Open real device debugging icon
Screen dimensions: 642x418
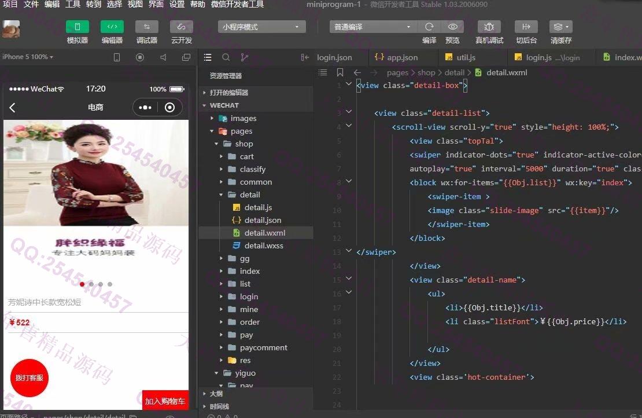(x=489, y=27)
